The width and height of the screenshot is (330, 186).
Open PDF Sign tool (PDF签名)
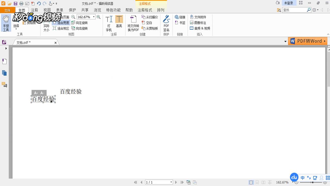point(166,24)
